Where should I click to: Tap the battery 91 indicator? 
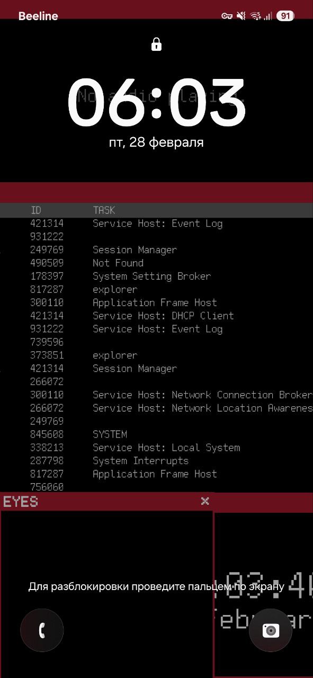pos(285,16)
